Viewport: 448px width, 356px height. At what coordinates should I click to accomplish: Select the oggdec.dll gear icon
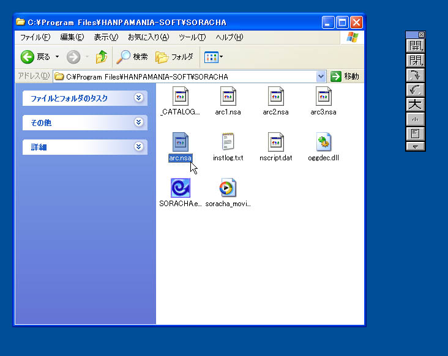323,142
